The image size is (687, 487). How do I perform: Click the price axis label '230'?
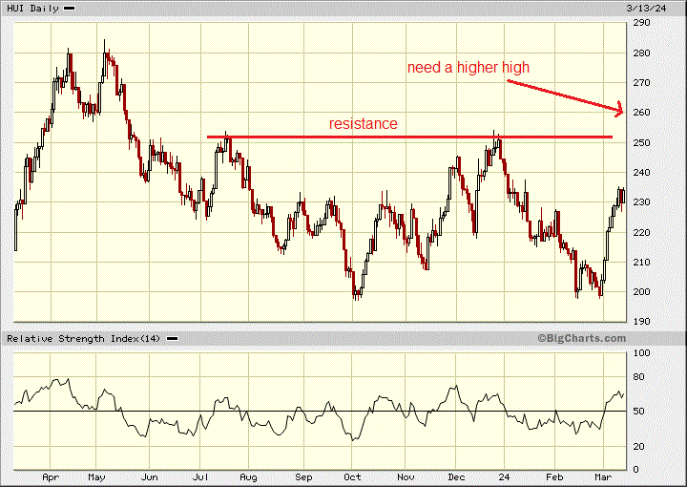[x=641, y=202]
